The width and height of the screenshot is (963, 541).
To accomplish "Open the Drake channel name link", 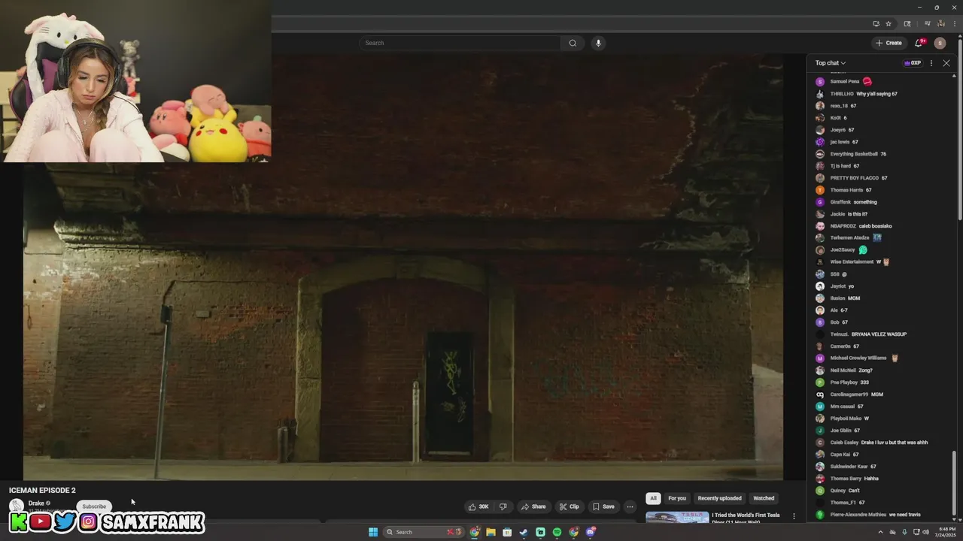I will 36,503.
